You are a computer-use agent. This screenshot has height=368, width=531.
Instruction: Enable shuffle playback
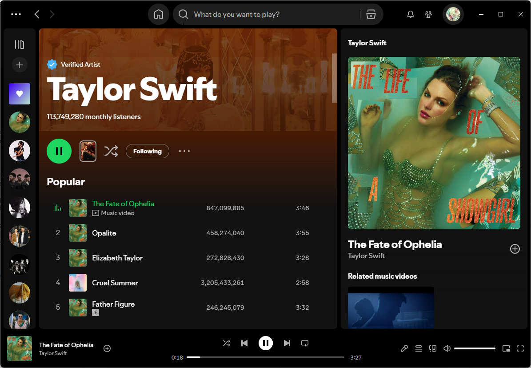[x=226, y=343]
